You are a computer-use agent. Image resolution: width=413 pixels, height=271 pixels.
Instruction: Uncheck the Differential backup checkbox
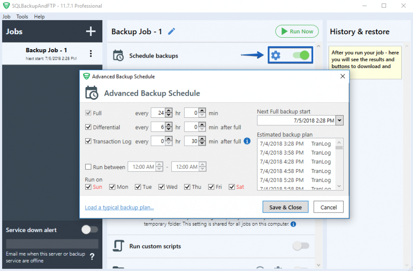(x=87, y=127)
